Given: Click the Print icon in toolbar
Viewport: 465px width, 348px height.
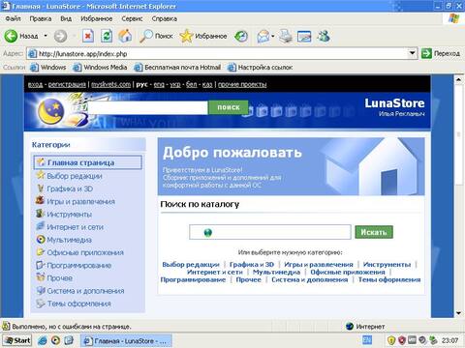Looking at the screenshot, I should click(x=286, y=36).
